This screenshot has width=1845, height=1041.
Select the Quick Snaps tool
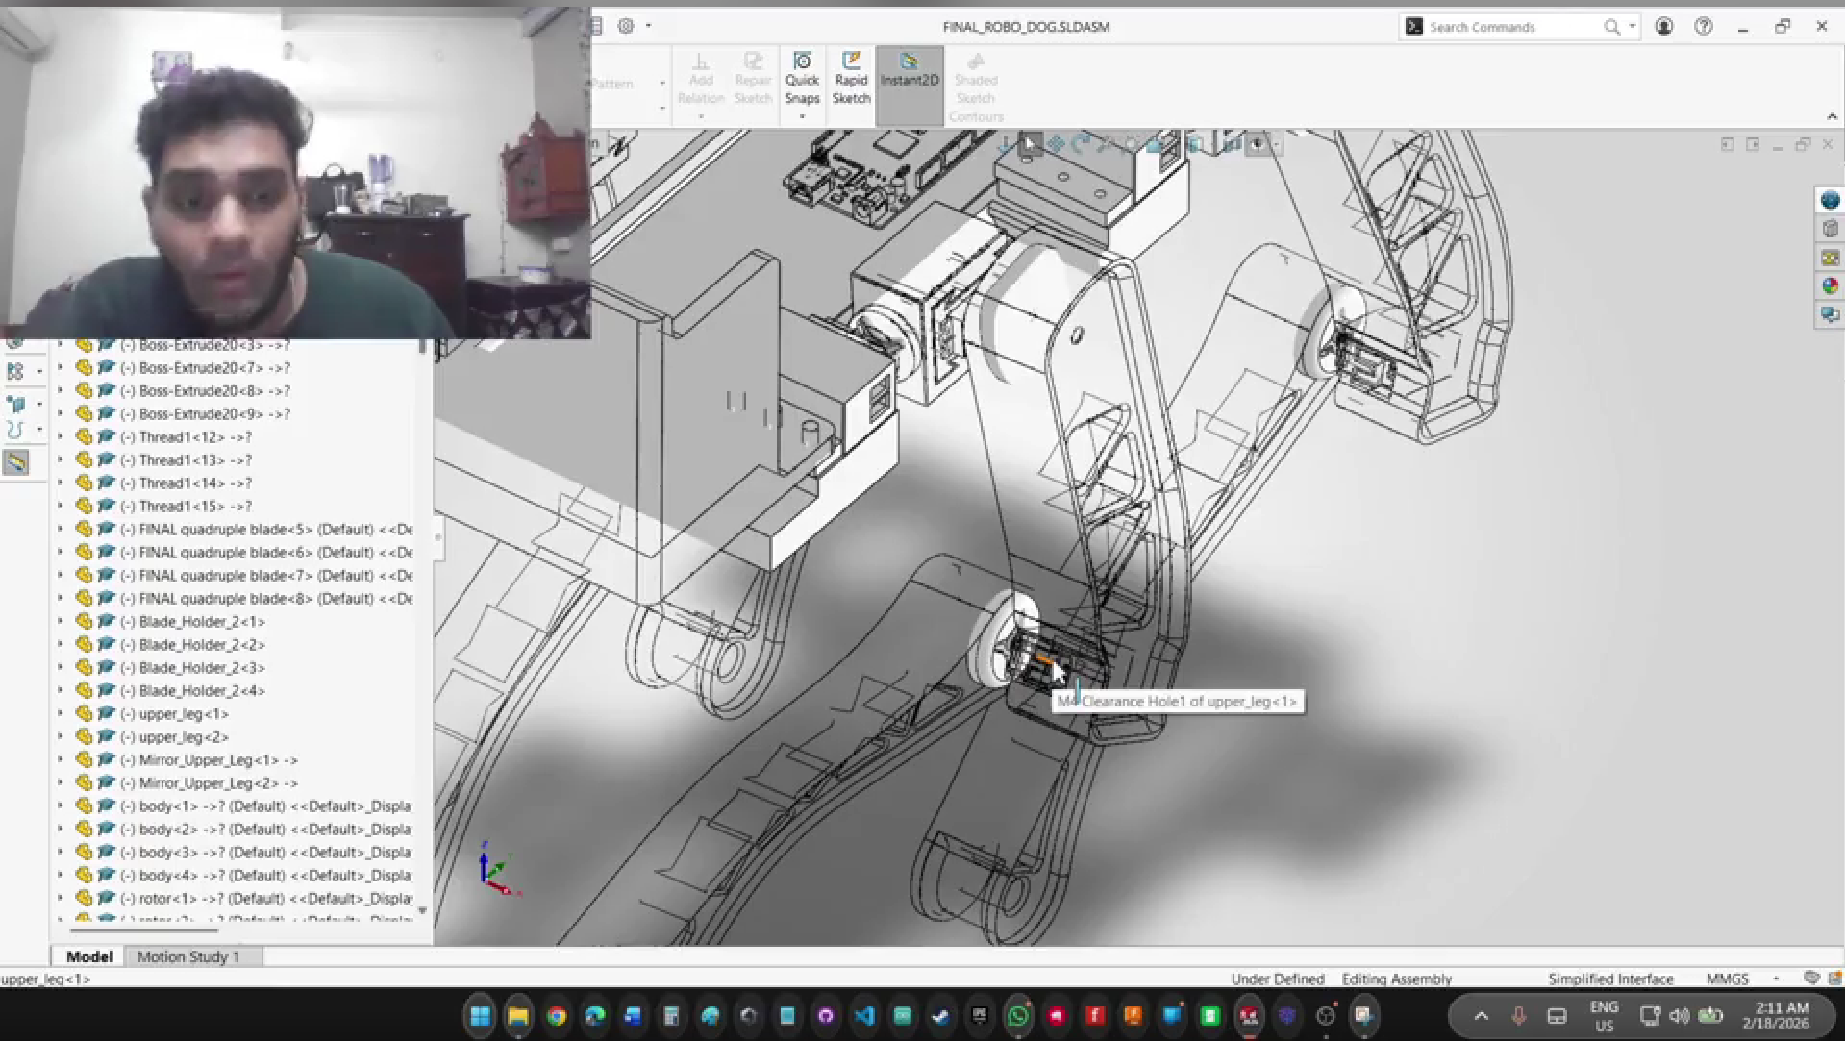(x=802, y=79)
